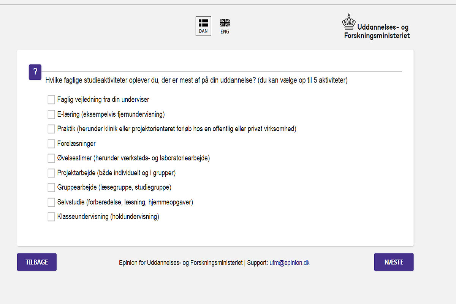
Task: Click the DAN language label
Action: 203,31
